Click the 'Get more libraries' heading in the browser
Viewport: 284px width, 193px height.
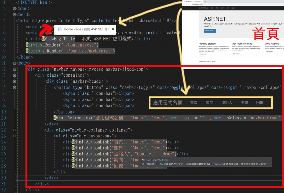tap(242, 43)
